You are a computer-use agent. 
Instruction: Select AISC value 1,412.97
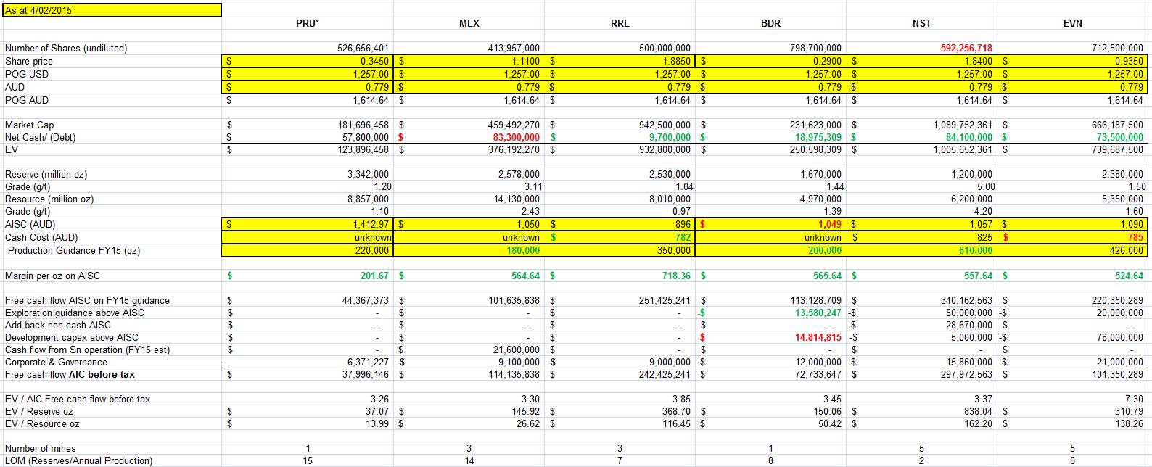click(371, 225)
